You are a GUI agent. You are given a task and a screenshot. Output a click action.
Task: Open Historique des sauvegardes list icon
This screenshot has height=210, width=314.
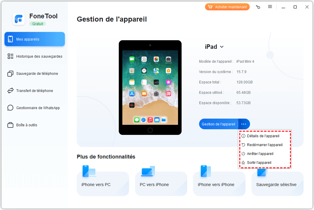point(10,56)
